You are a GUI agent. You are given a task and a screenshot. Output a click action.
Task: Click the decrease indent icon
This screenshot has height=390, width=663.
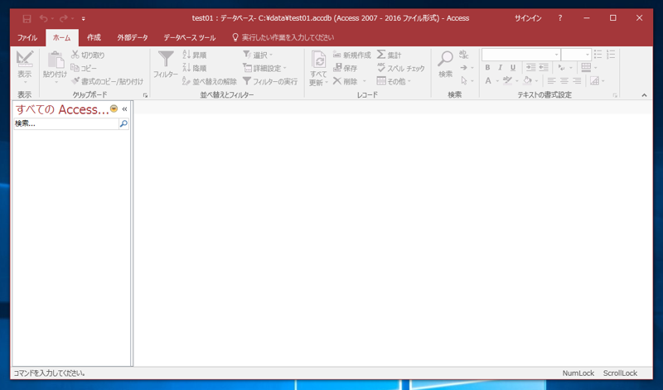click(x=544, y=68)
